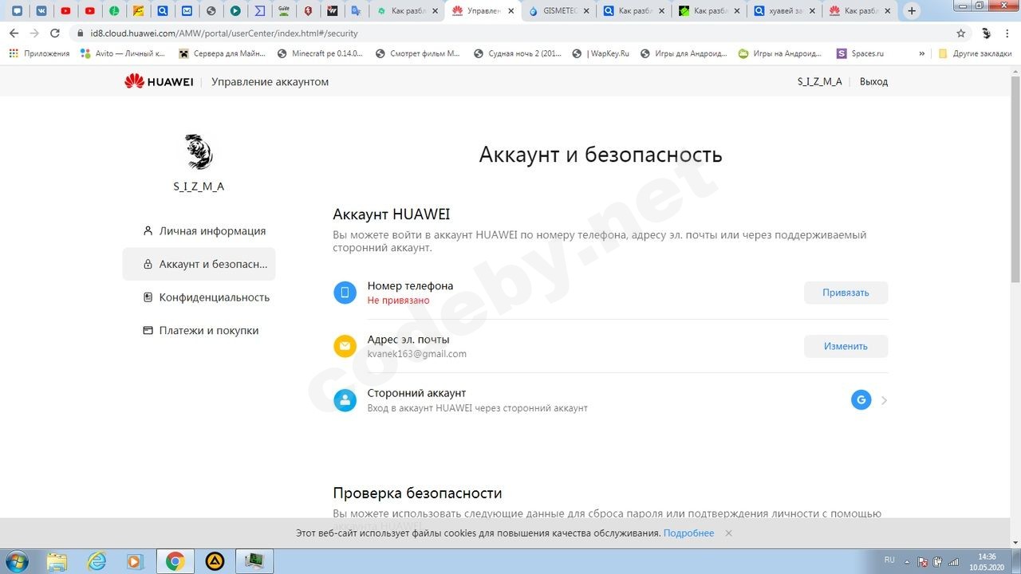The height and width of the screenshot is (574, 1021).
Task: Open the pinned Google Translate tab
Action: [x=356, y=11]
